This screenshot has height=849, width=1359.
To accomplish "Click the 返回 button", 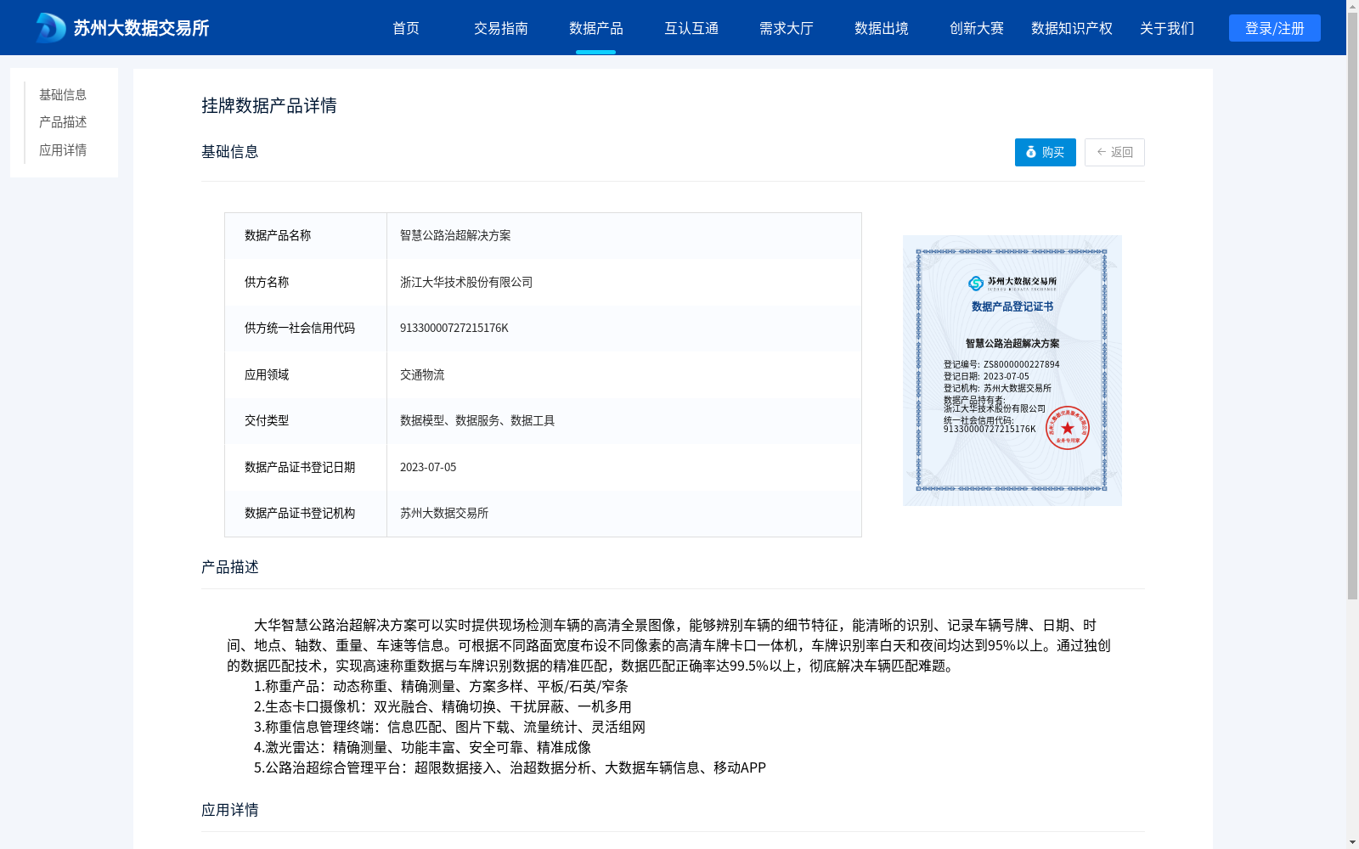I will pos(1114,152).
